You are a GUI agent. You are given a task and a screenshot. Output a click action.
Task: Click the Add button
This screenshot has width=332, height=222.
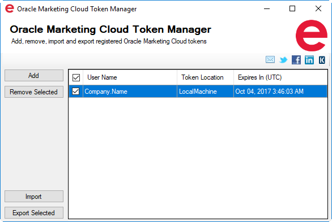coord(34,76)
